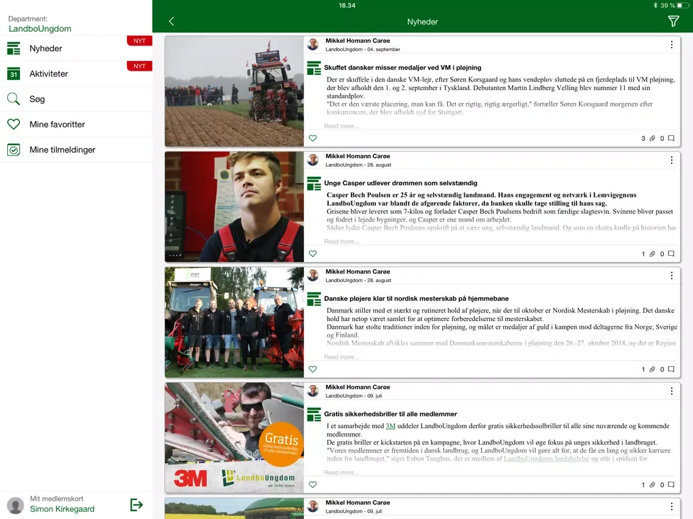Open attachments icon on Skuffet dansker post
693x519 pixels.
[x=652, y=138]
